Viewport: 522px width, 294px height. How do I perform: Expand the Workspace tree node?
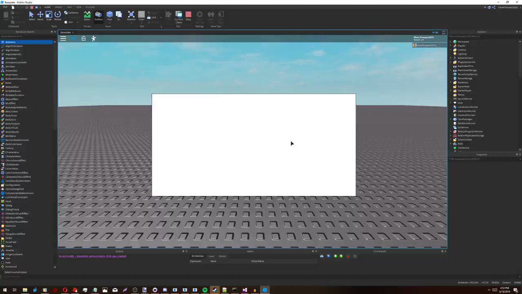click(450, 41)
